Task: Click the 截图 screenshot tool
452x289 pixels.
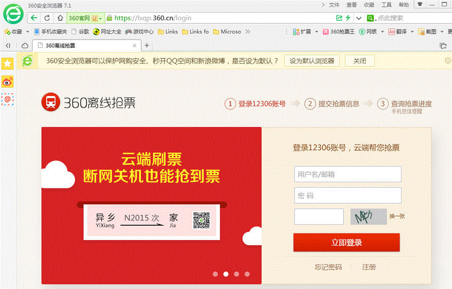Action: point(427,31)
